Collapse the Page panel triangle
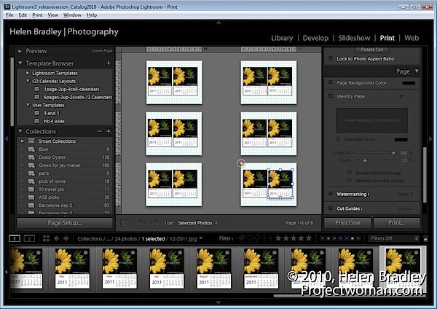Screen dimensions: 437x309 [417, 71]
